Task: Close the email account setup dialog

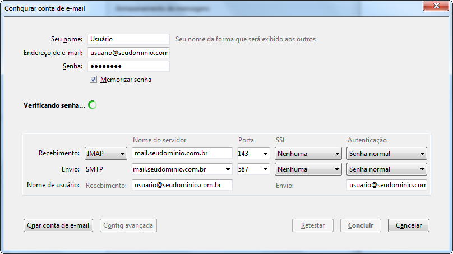Action: click(x=435, y=6)
